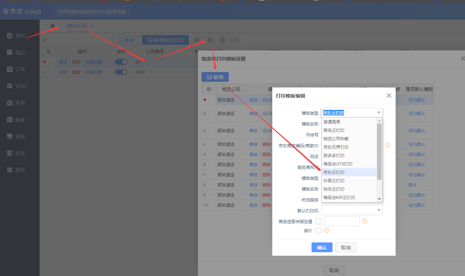Click 修改 link for SF company row

(x=63, y=62)
